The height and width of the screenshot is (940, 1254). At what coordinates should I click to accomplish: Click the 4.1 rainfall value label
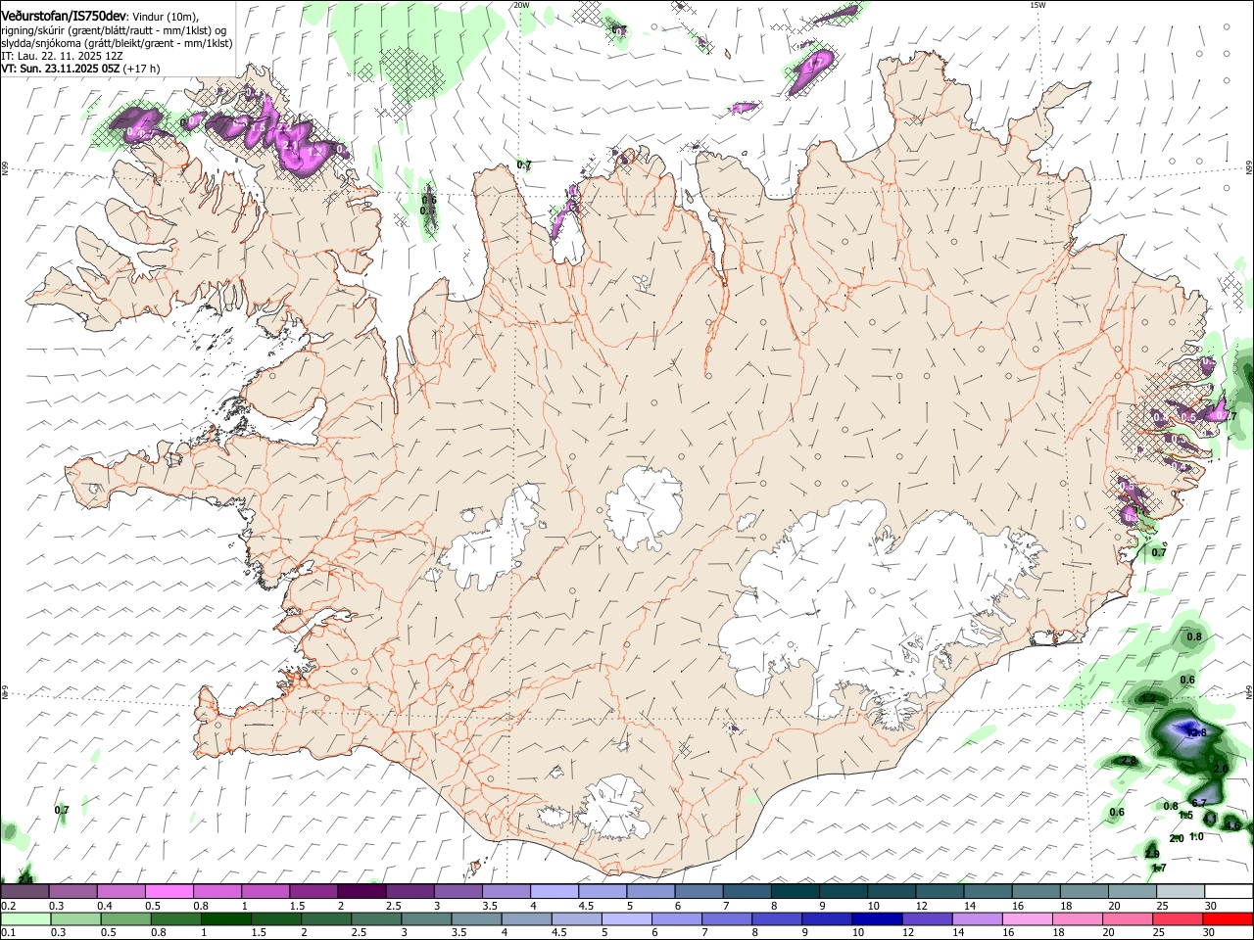coord(1210,819)
